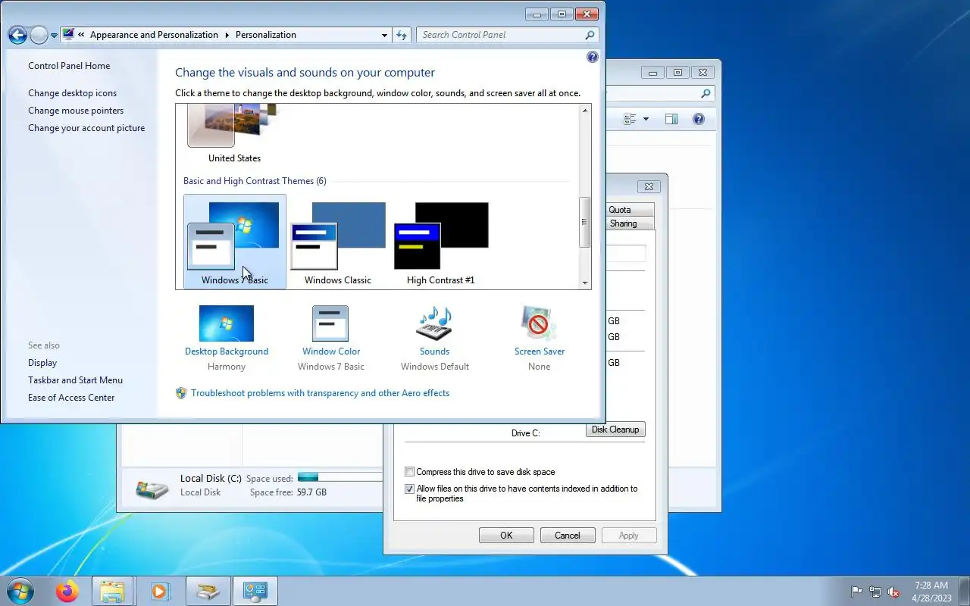Click Cancel in the disk properties dialog
The image size is (970, 606).
tap(568, 536)
